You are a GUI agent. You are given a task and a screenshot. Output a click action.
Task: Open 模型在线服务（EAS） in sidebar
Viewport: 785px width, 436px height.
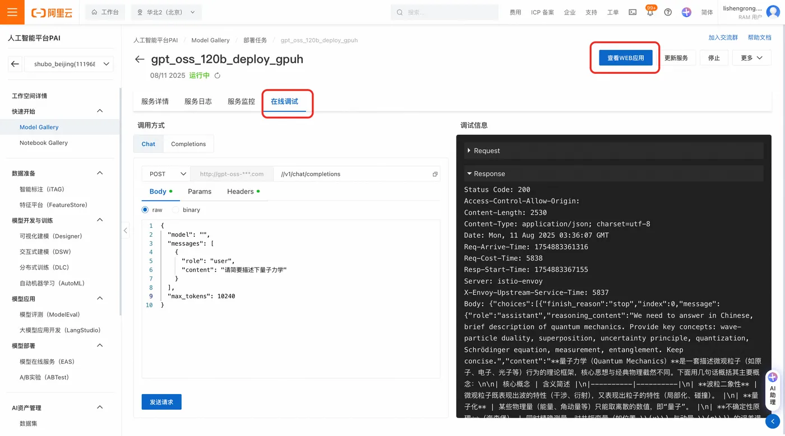[47, 362]
